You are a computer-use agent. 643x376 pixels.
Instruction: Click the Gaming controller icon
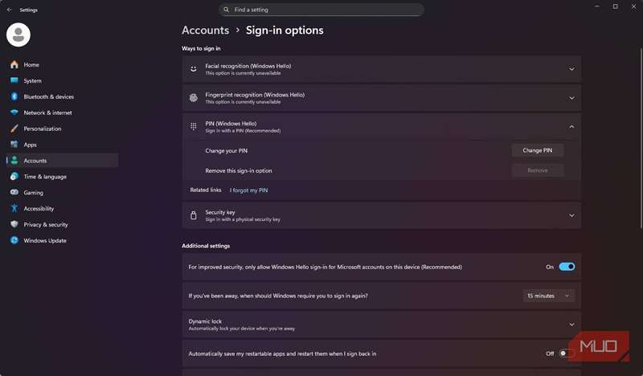(14, 193)
